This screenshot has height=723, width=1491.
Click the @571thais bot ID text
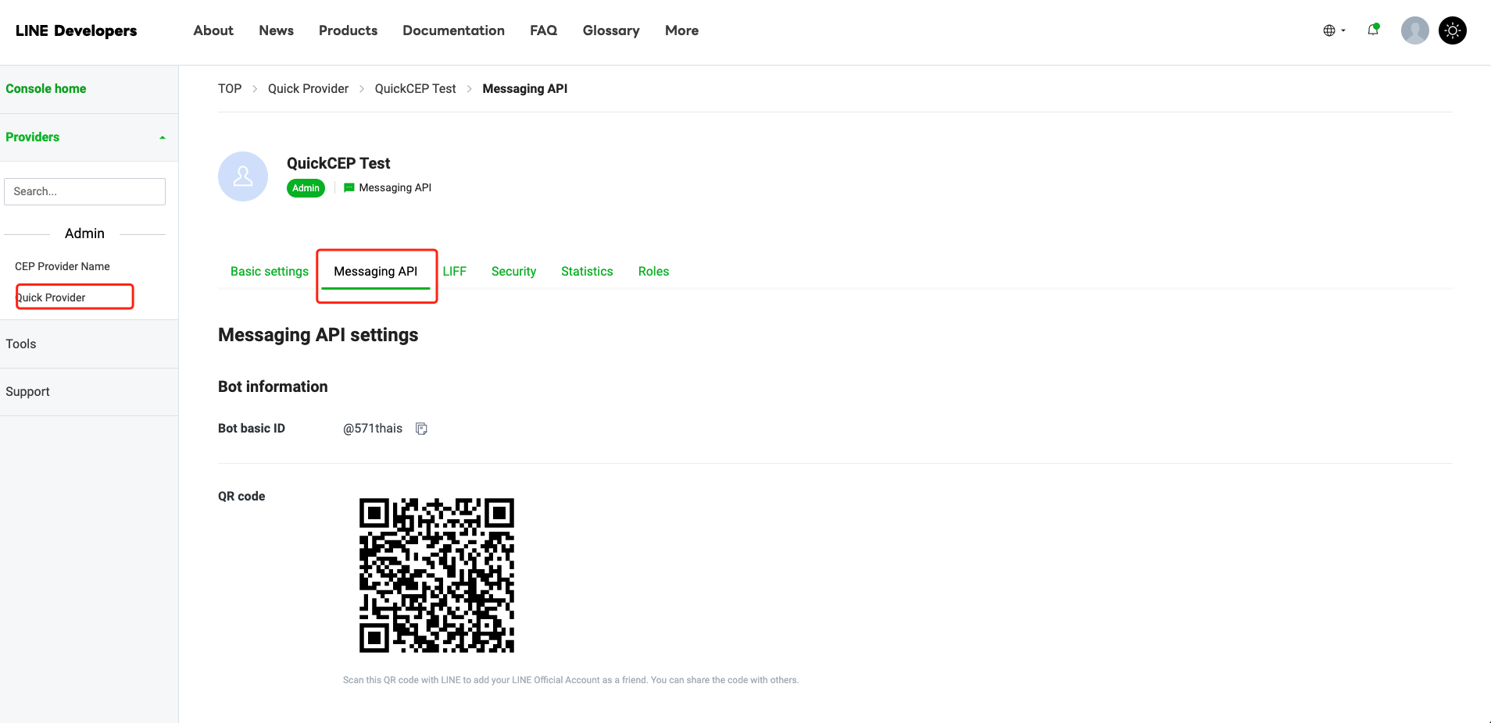tap(373, 429)
